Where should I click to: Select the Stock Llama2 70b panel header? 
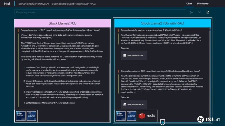coord(62,23)
